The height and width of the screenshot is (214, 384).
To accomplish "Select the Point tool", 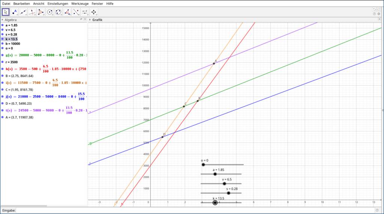I will [x=15, y=12].
